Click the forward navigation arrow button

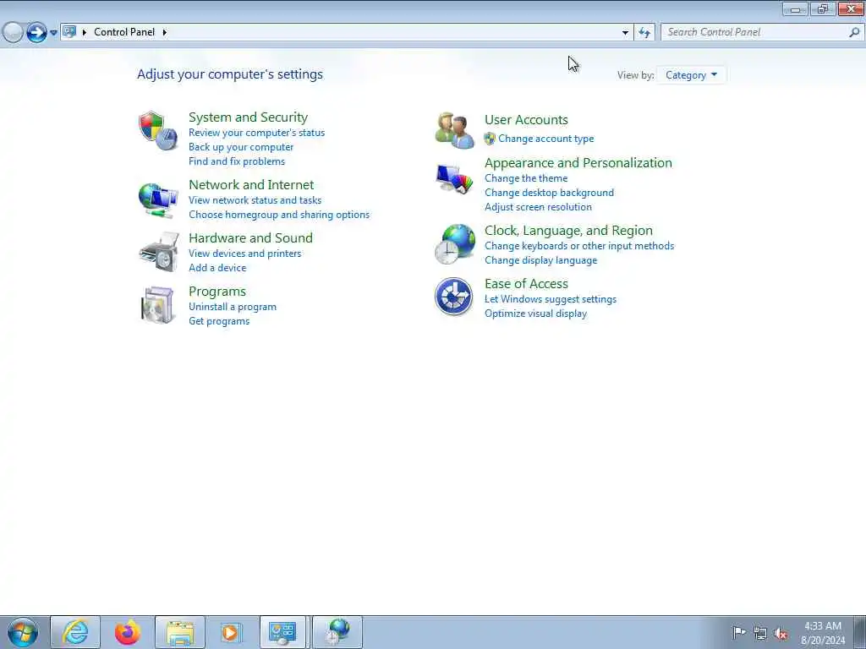pos(36,33)
